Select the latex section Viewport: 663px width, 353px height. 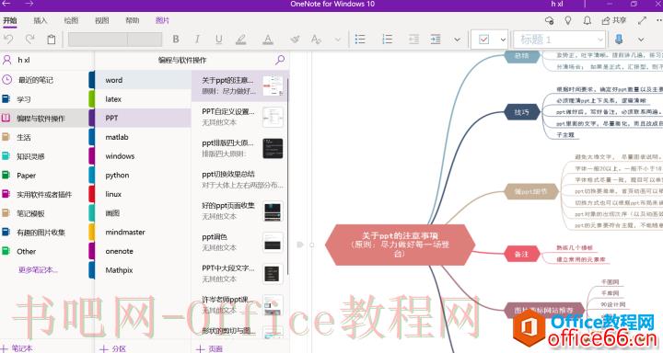coord(143,98)
